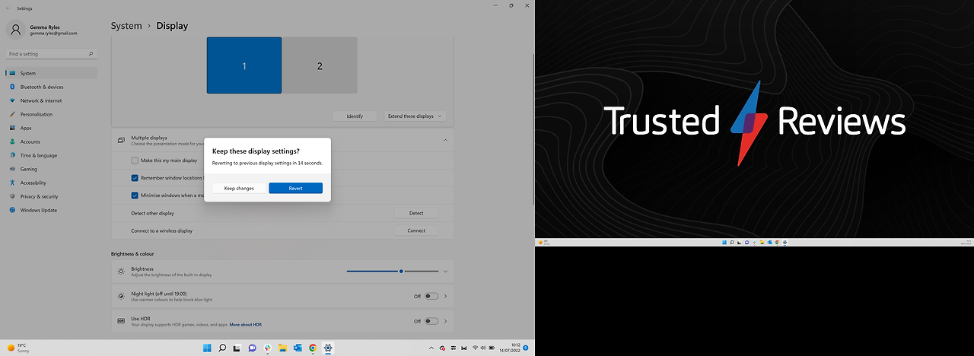
Task: Open the weather widget showing 19°C Sunny
Action: pyautogui.click(x=18, y=348)
